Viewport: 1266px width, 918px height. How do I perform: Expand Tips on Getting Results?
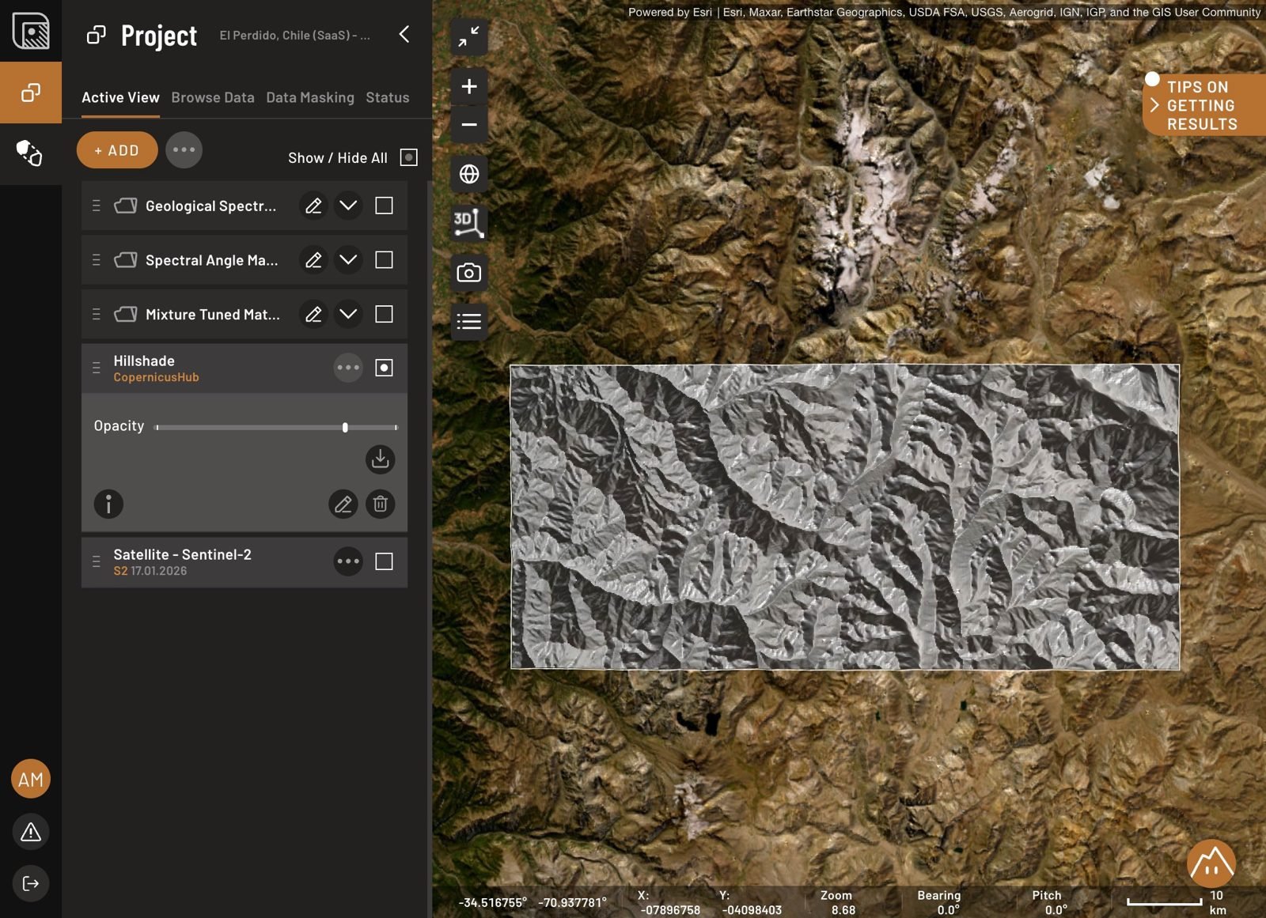point(1203,105)
